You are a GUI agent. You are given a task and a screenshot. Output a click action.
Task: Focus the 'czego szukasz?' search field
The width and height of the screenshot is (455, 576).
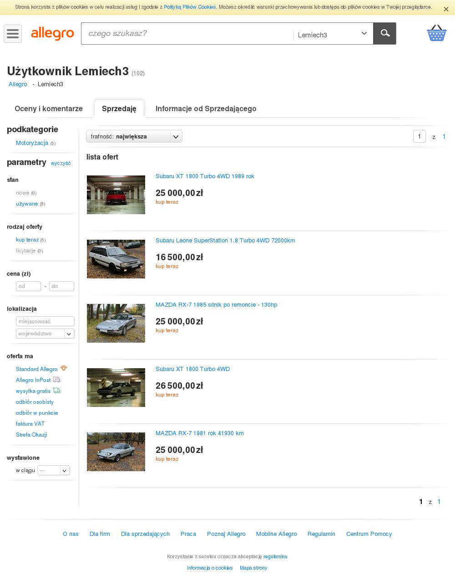[187, 33]
